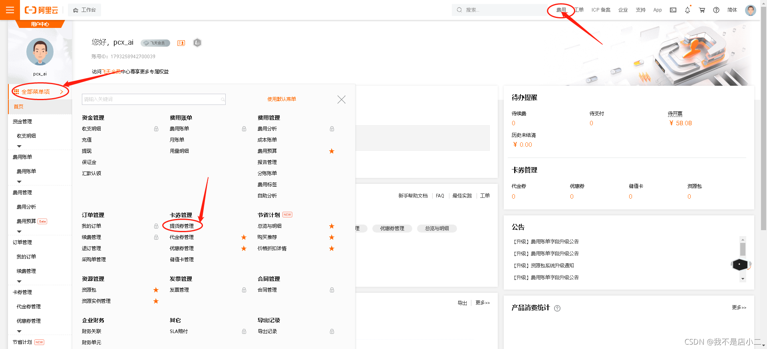Open the 简体 language dropdown
This screenshot has height=349, width=767.
(732, 10)
